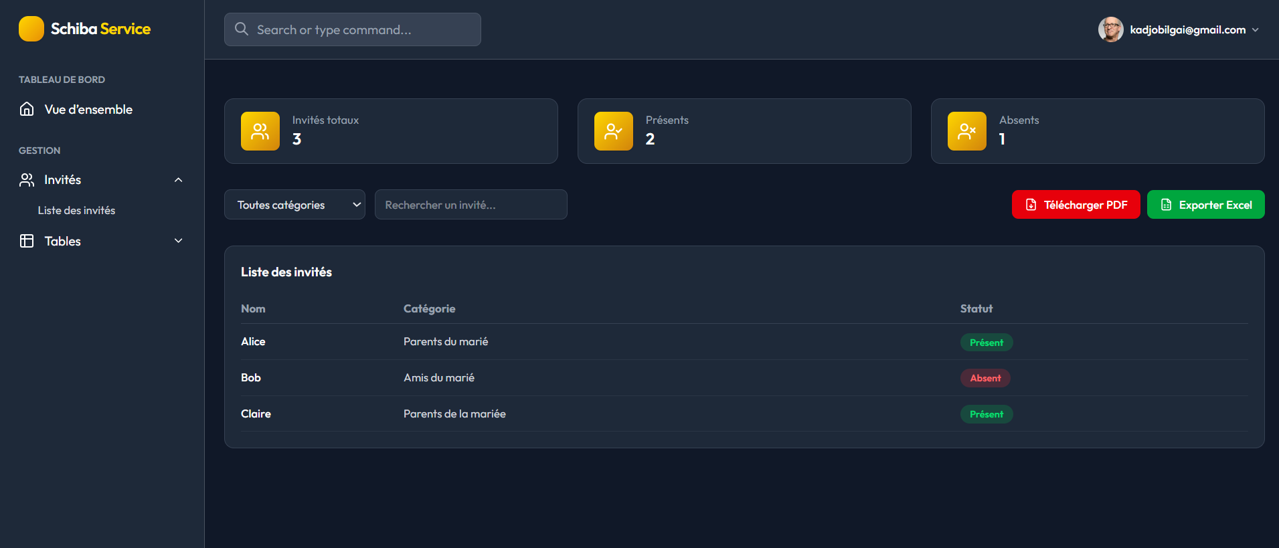
Task: Click the Invités totaux users icon
Action: point(260,131)
